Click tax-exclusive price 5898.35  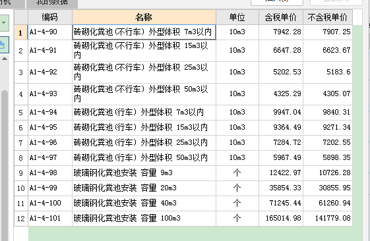(x=328, y=158)
